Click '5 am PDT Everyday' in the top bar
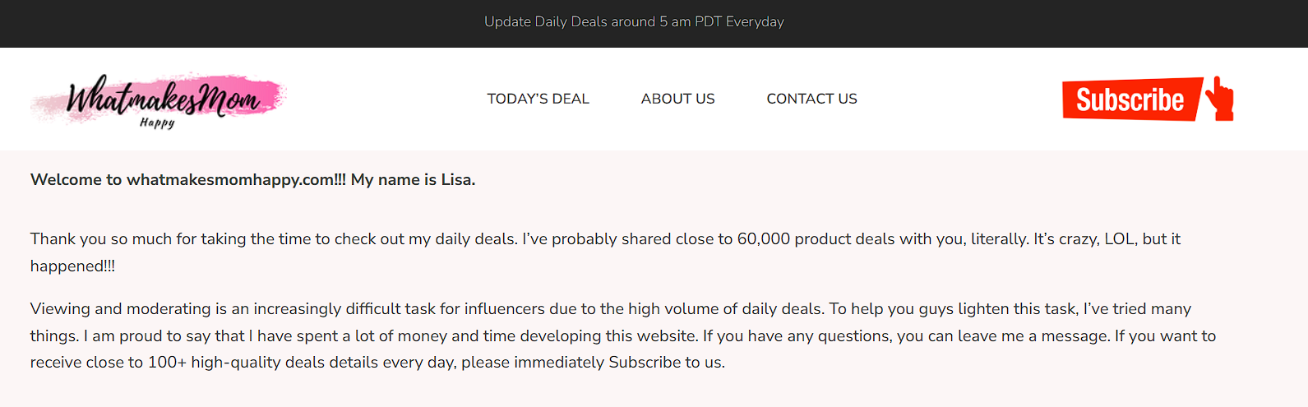 pos(722,22)
